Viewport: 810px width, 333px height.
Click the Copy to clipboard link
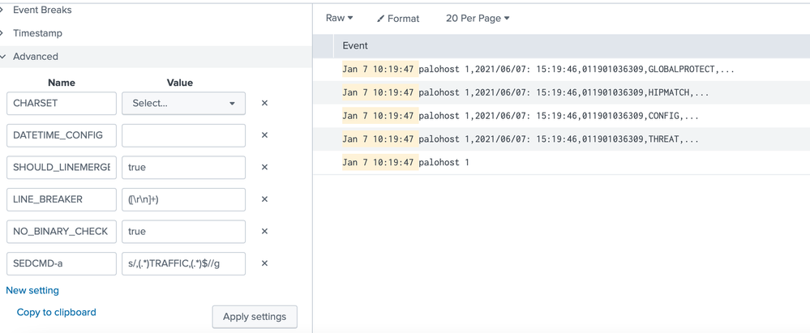tap(56, 312)
